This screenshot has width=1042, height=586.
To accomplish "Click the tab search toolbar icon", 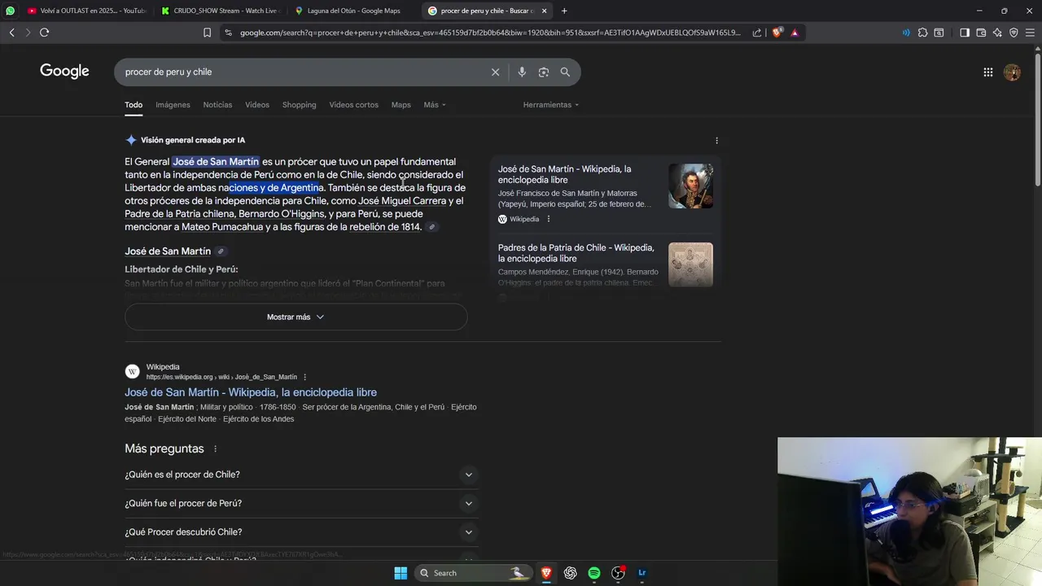I will (939, 33).
